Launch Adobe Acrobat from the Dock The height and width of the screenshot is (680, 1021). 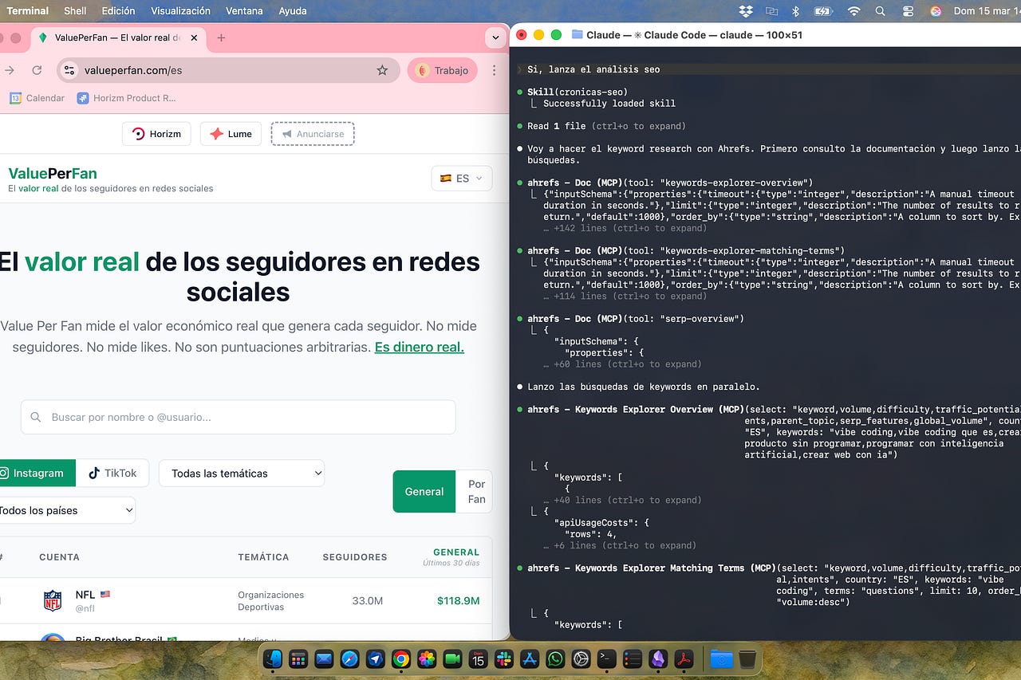(684, 658)
